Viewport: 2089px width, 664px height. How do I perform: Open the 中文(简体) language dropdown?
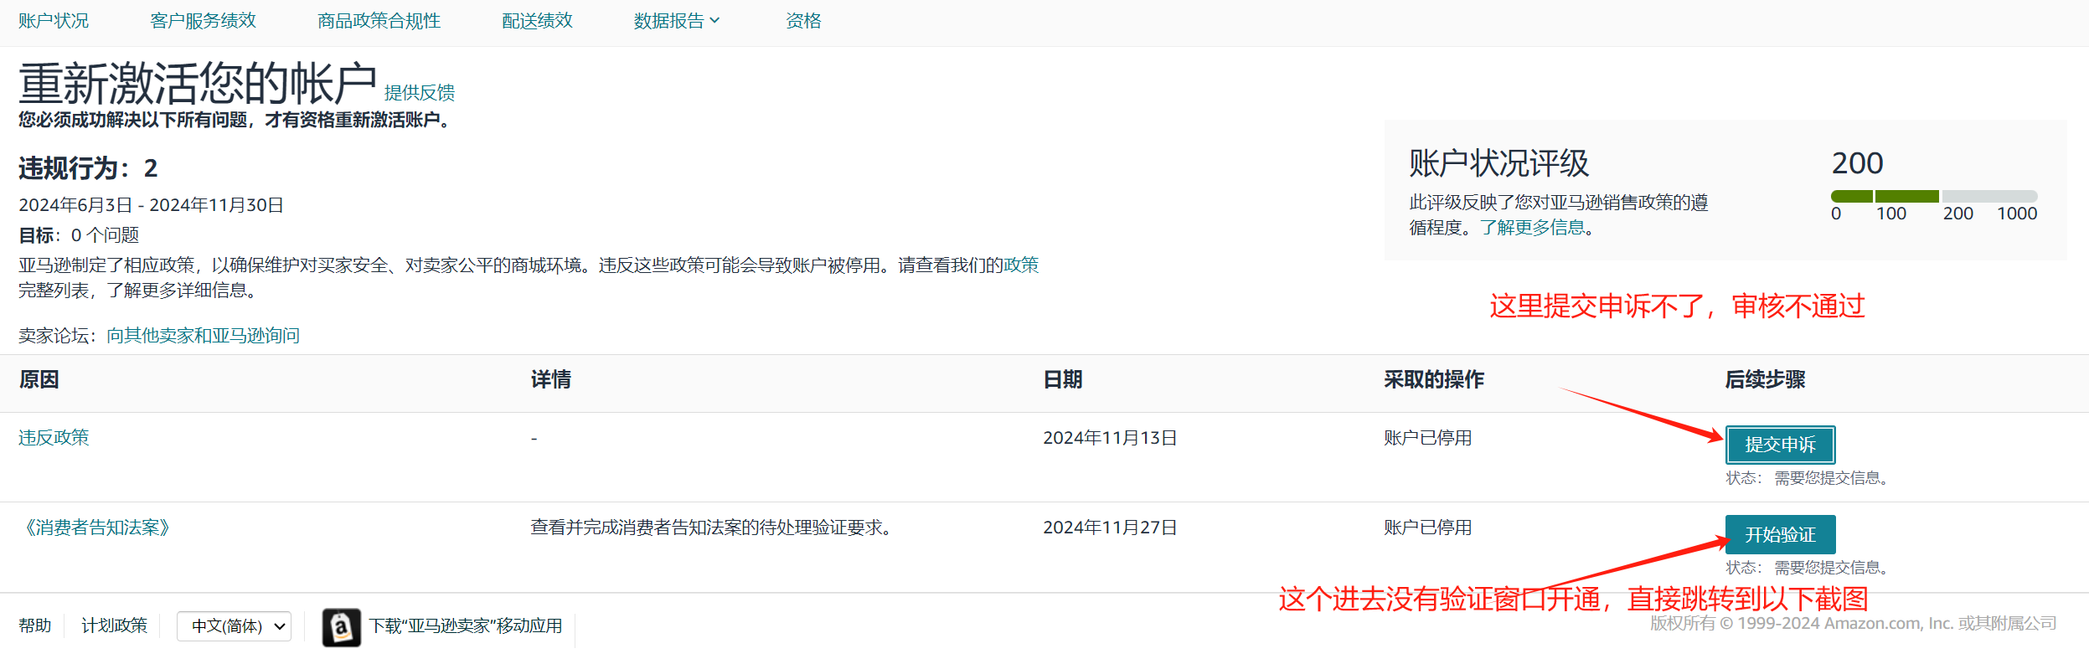tap(234, 626)
